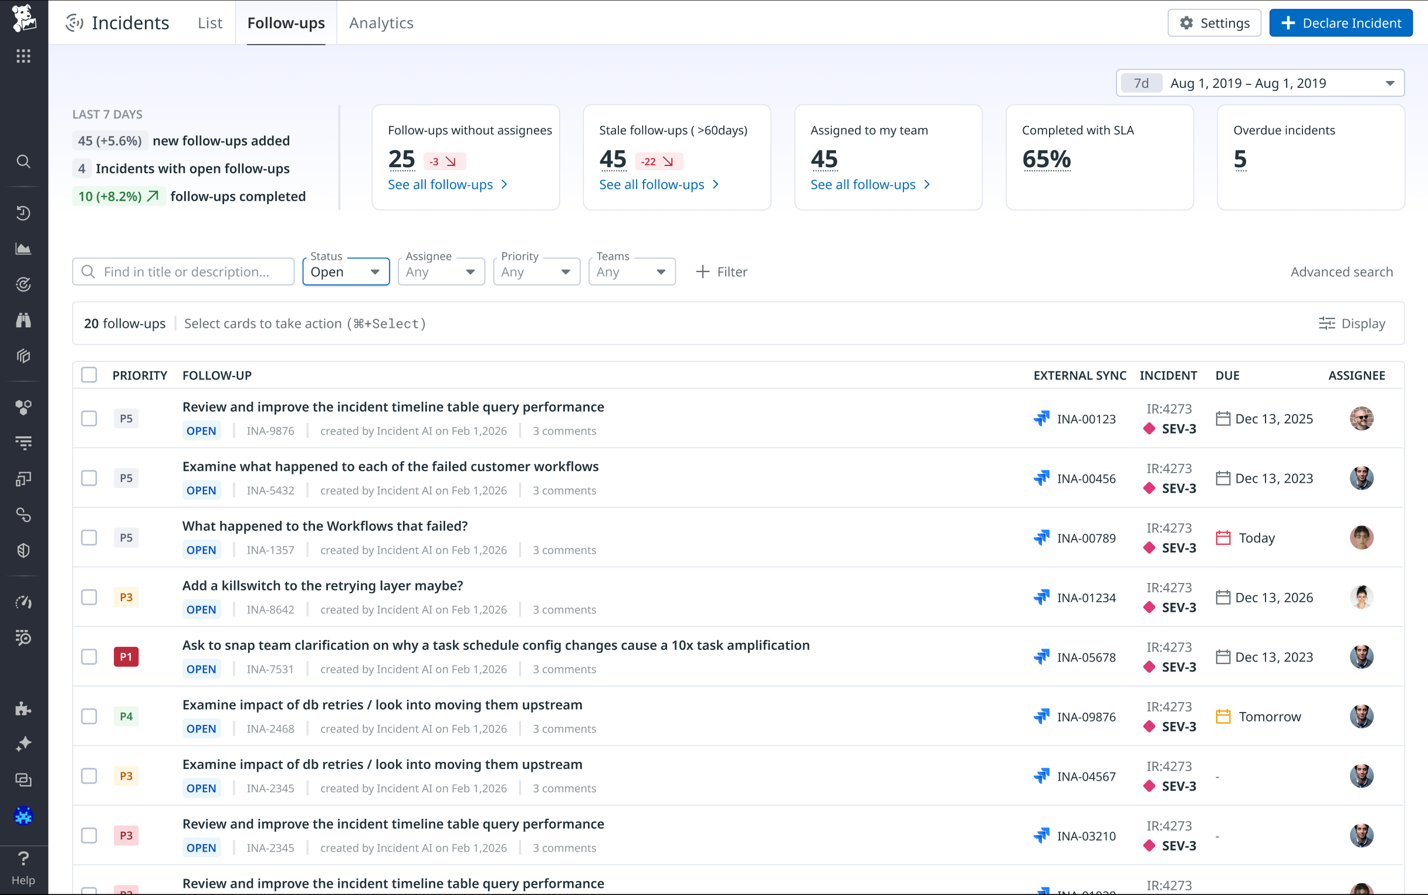This screenshot has width=1428, height=895.
Task: Check the row with external sync INA-03210
Action: (89, 835)
